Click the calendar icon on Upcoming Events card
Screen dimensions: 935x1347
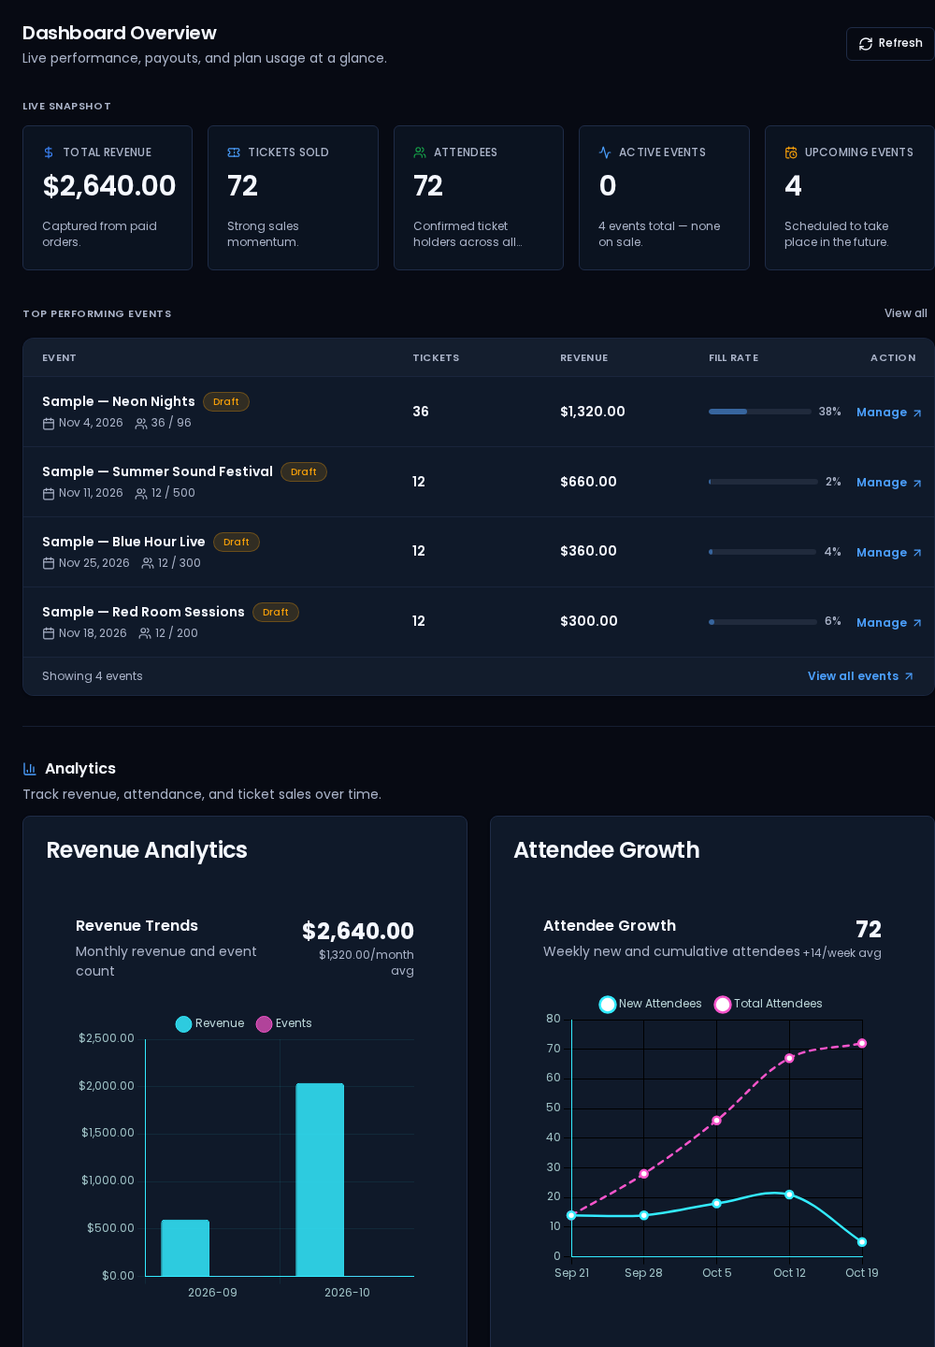coord(791,152)
